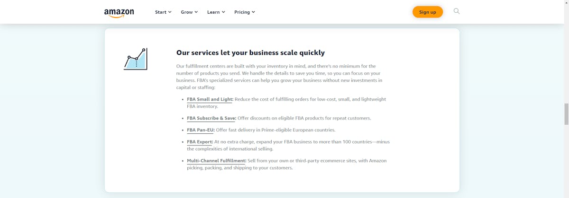Open the Start menu label

click(160, 12)
